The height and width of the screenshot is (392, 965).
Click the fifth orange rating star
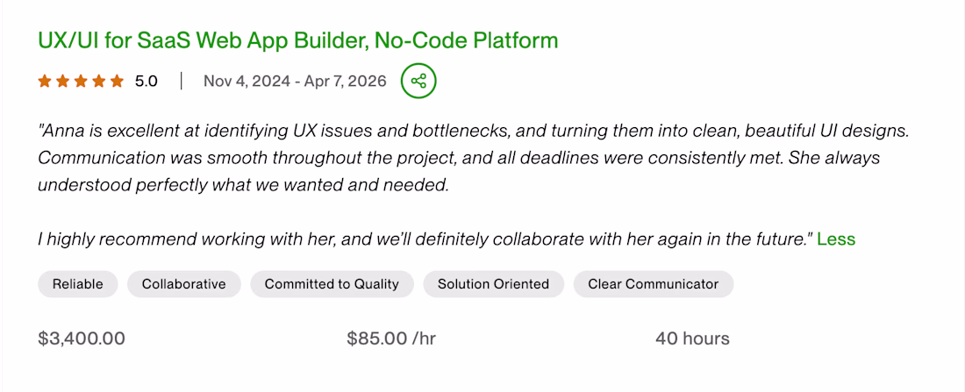118,82
